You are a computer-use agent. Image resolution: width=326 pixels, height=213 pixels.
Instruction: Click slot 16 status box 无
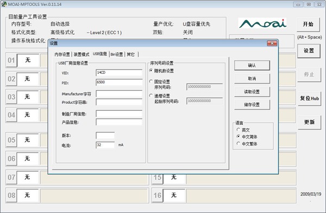pos(174,195)
